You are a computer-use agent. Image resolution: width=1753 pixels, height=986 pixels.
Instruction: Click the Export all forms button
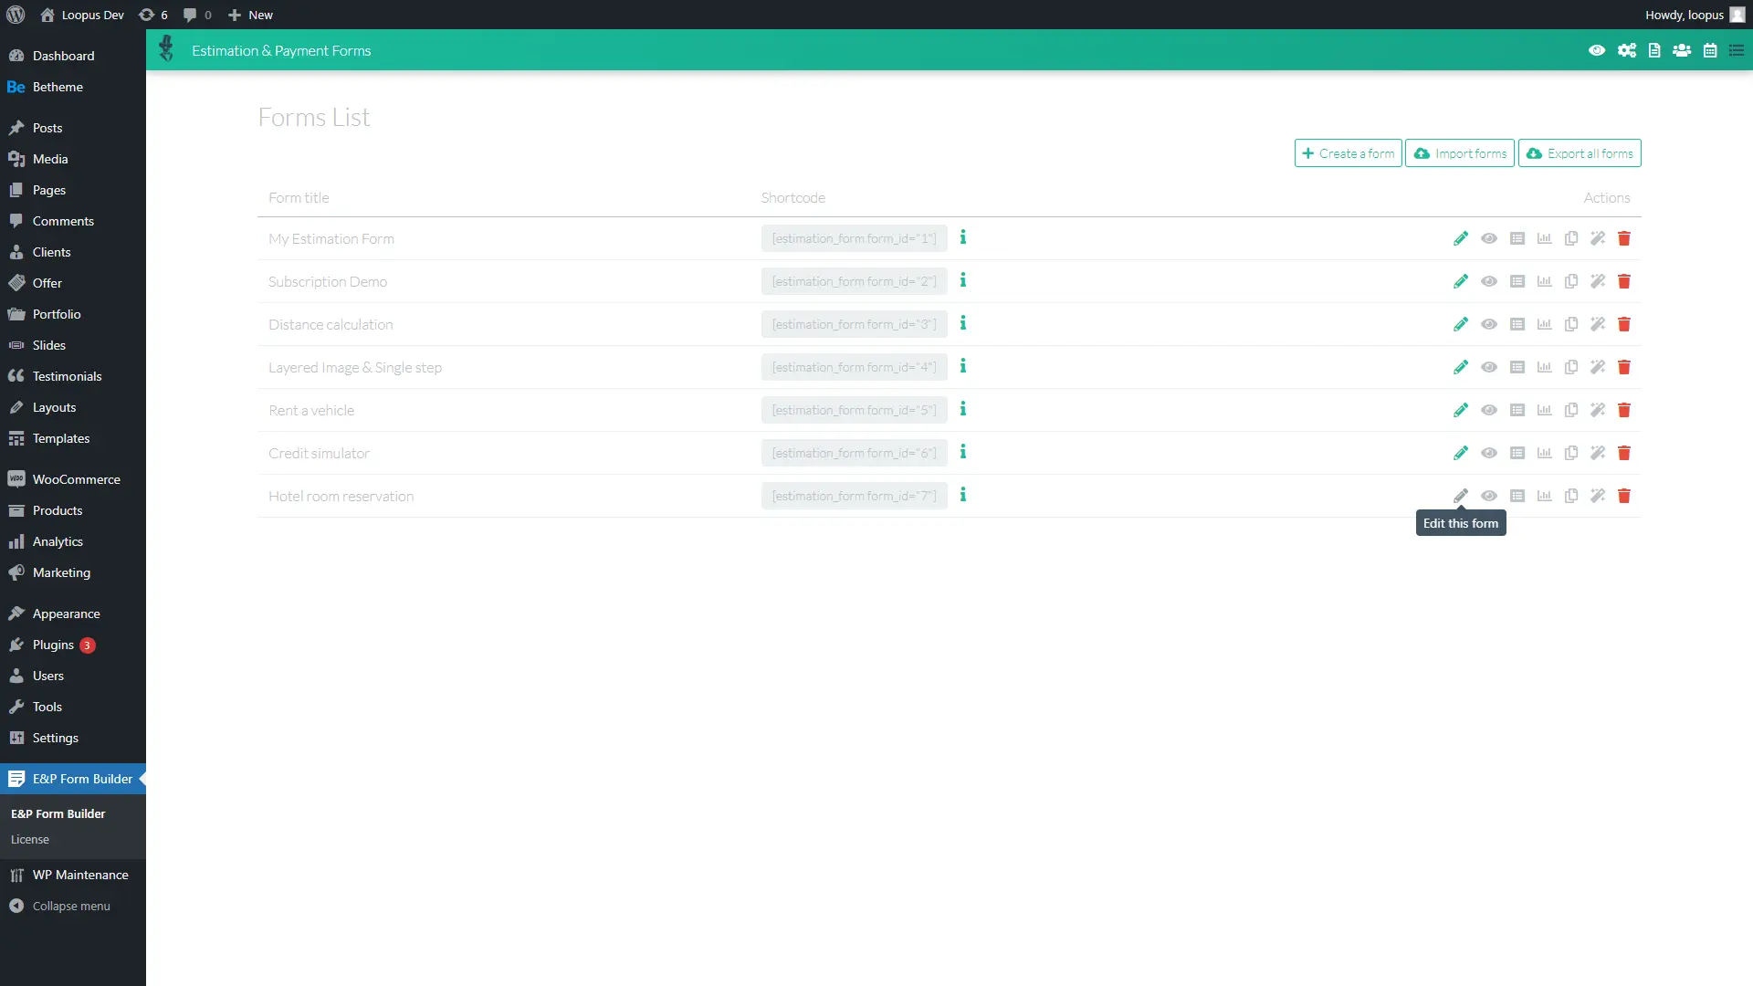coord(1580,152)
